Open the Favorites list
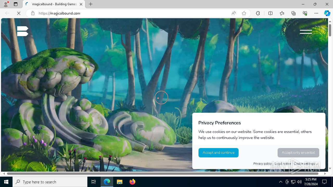 point(282,13)
